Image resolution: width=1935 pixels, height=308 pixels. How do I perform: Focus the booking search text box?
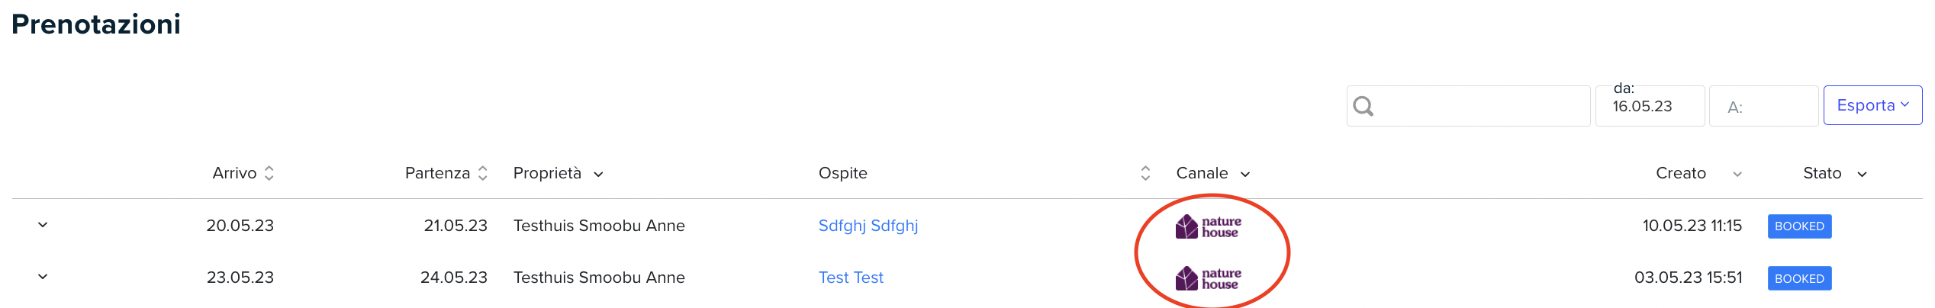[x=1469, y=106]
